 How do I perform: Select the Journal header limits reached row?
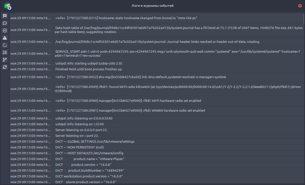[157, 42]
